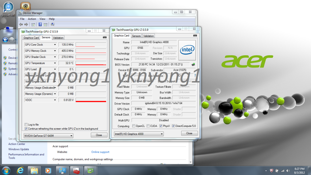The height and width of the screenshot is (175, 311).
Task: Click the Bus Interface question mark icon
Action: [x=195, y=75]
